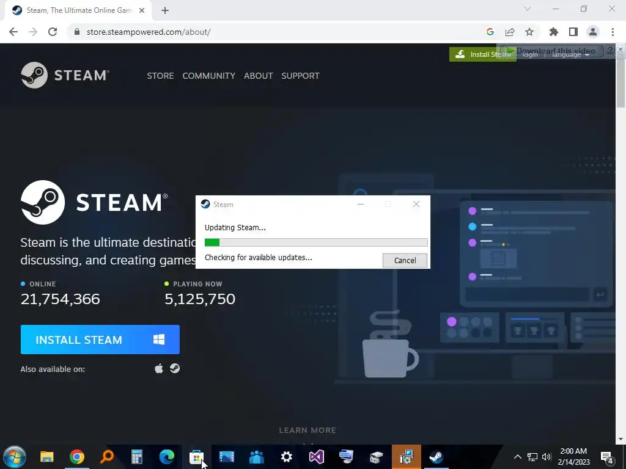Click the volume speaker tray icon
626x469 pixels.
[x=547, y=457]
